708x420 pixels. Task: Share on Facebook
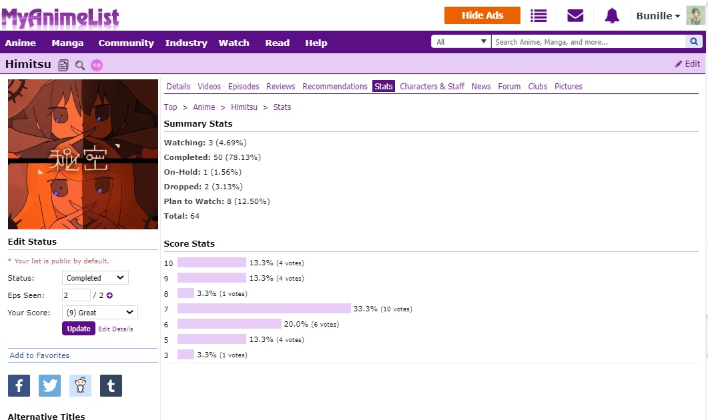coord(19,385)
